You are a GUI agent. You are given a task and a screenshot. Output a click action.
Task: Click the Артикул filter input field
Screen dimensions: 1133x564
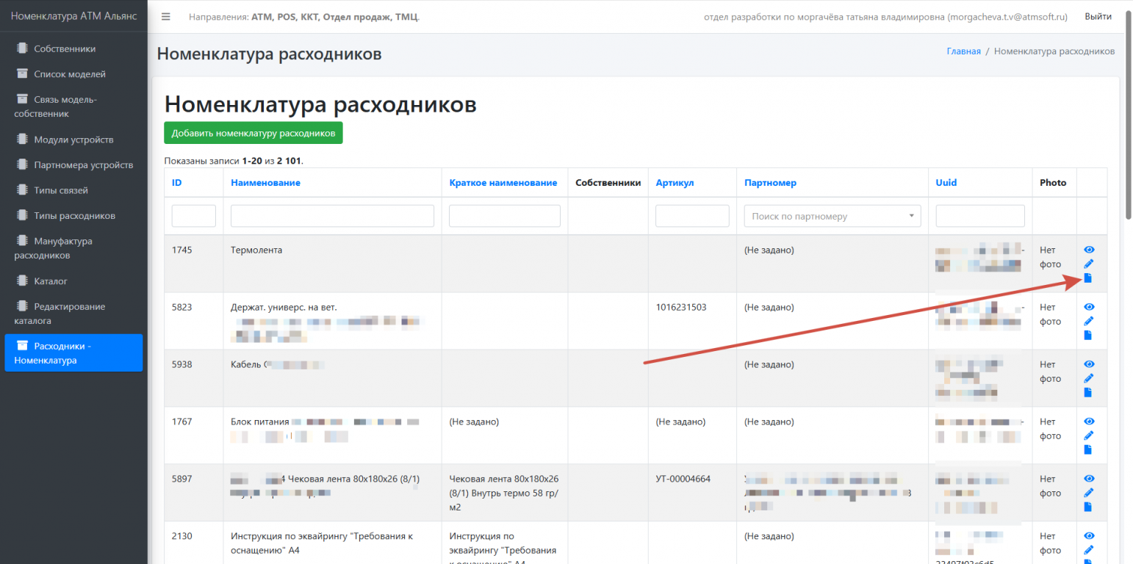tap(691, 216)
